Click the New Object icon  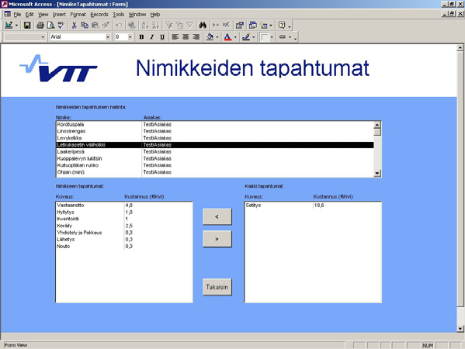tap(264, 26)
